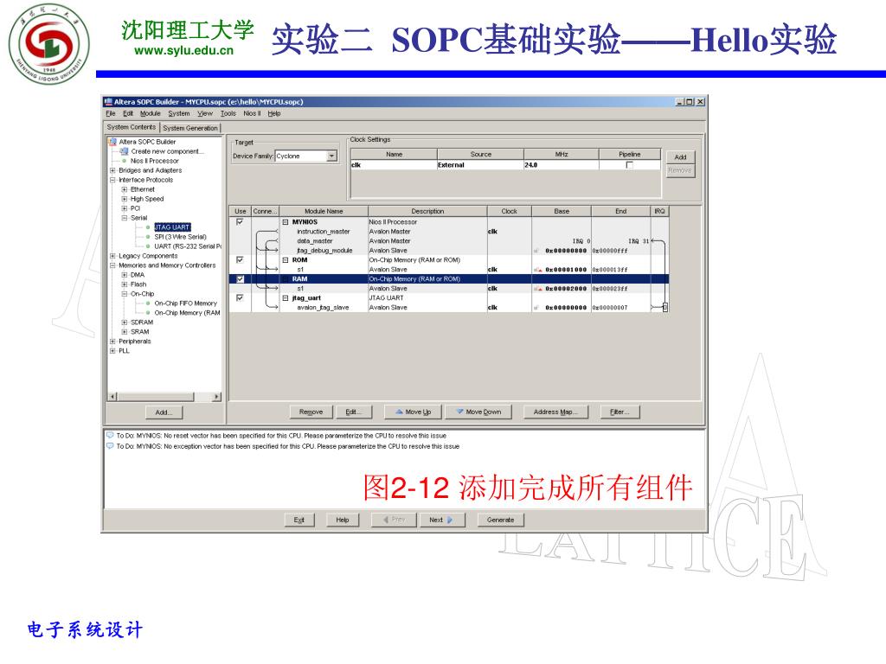This screenshot has height=664, width=886.
Task: Open the Edit menu
Action: pos(128,113)
